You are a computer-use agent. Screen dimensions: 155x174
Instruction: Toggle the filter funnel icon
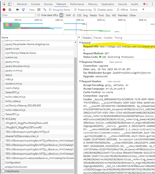[x=23, y=10]
